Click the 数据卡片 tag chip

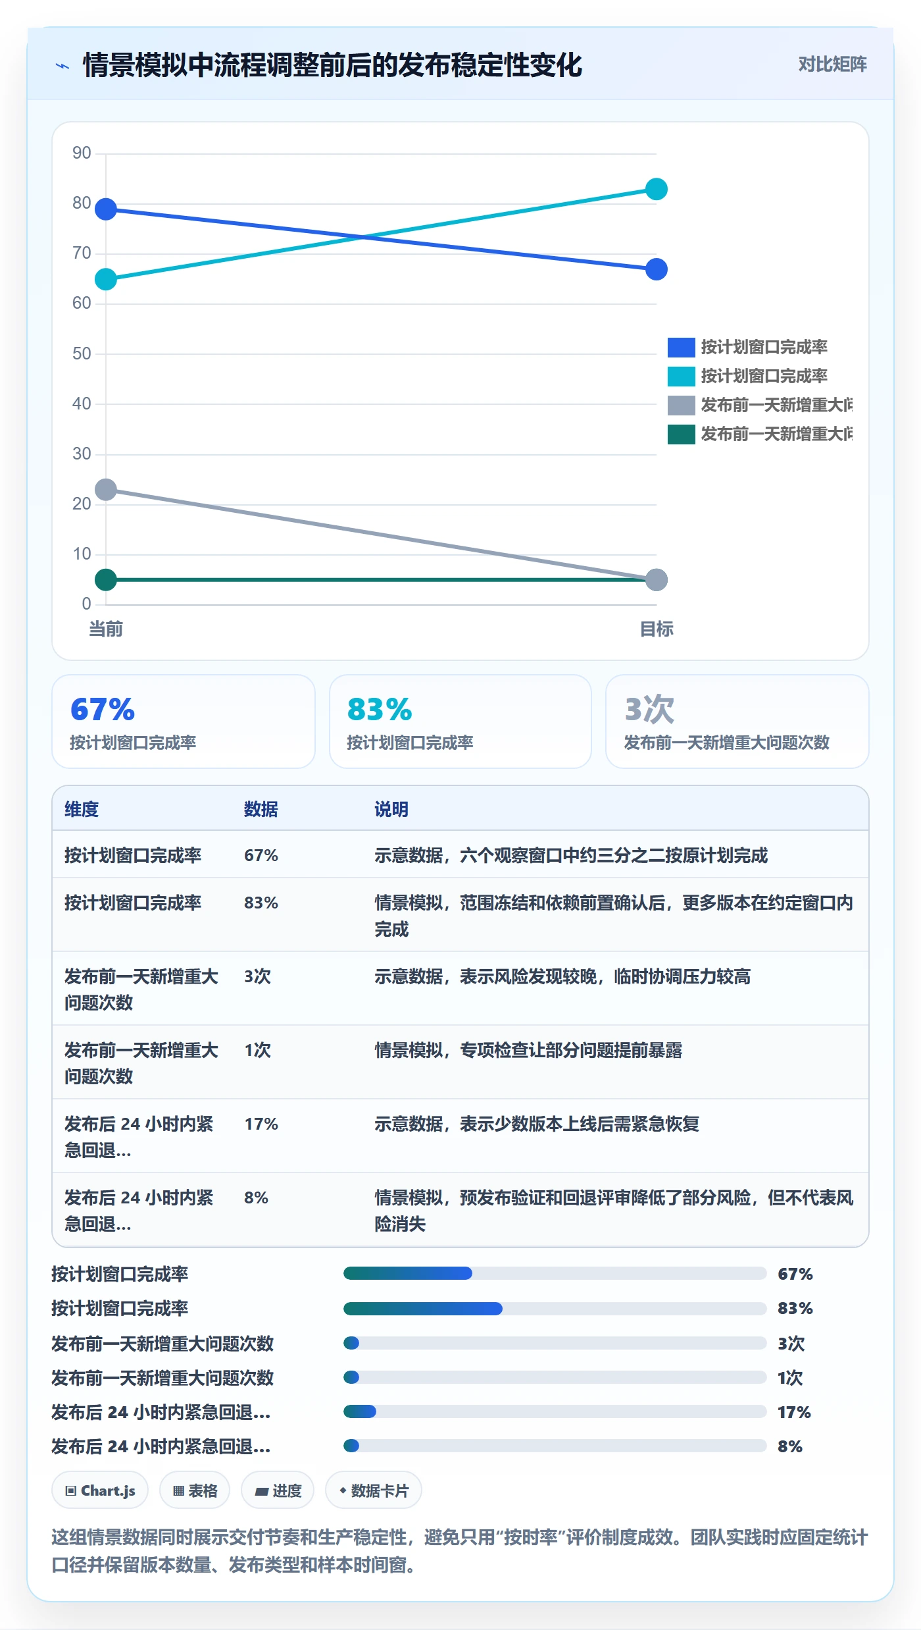click(x=374, y=1490)
